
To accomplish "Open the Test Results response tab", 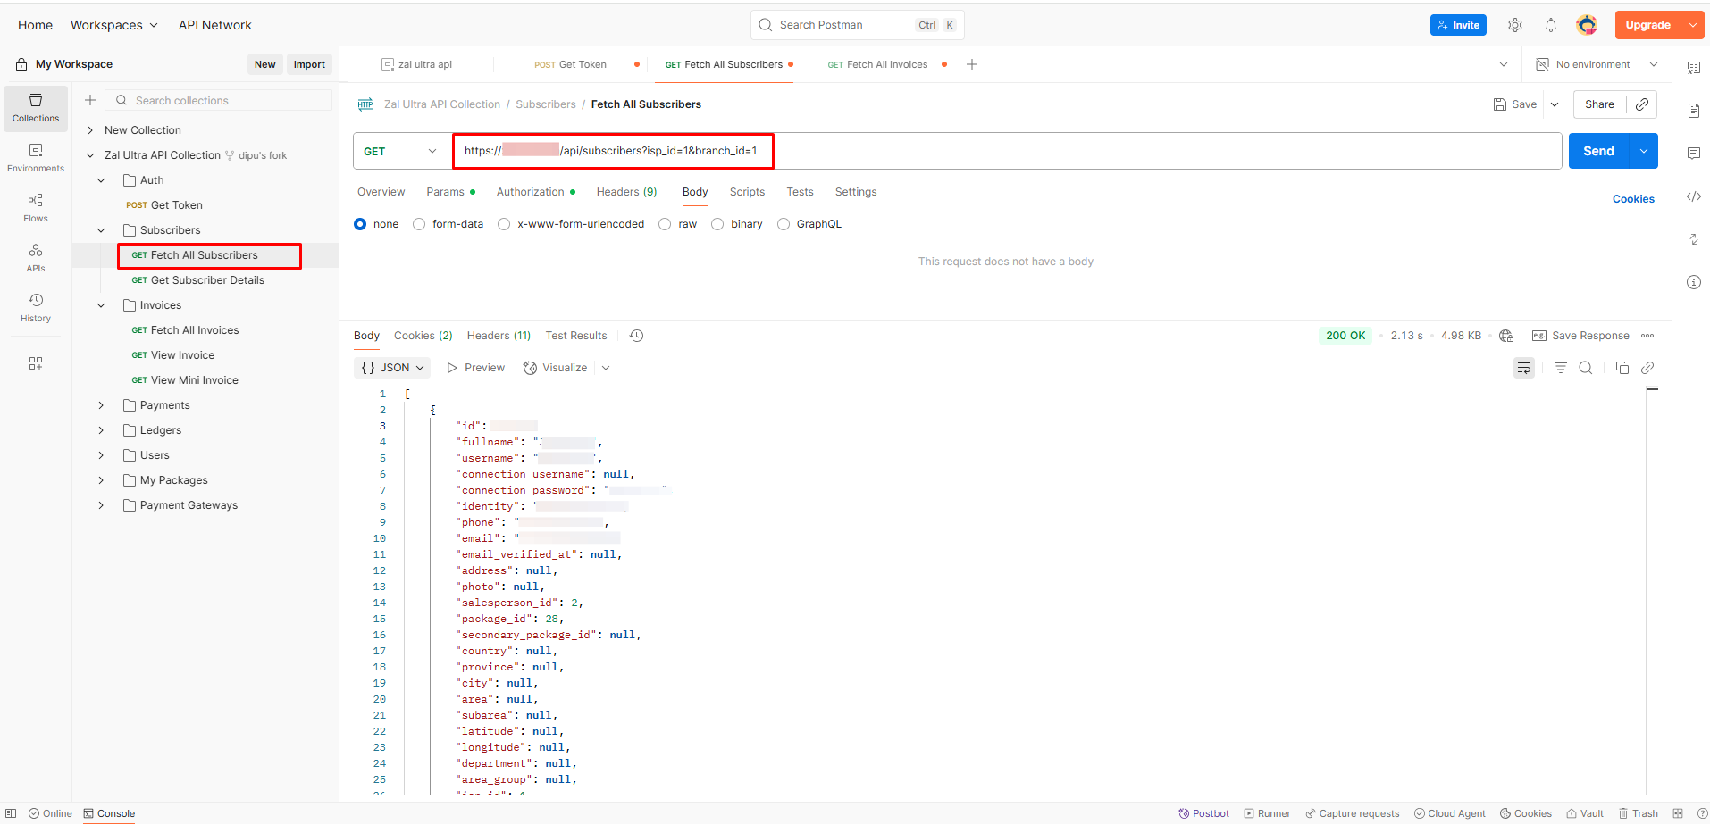I will tap(576, 336).
